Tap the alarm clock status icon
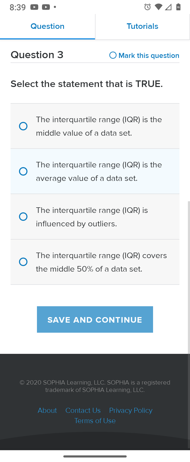Viewport: 190px width, 462px height. (x=148, y=7)
